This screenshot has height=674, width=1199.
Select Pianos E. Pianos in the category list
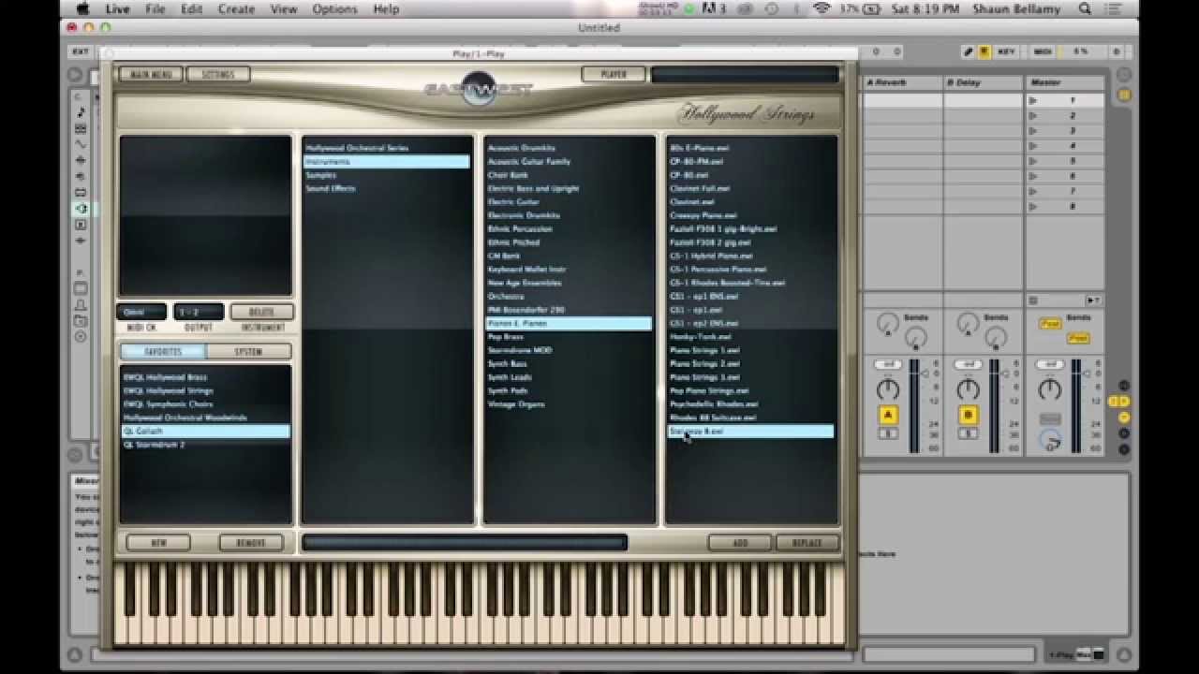coord(569,323)
